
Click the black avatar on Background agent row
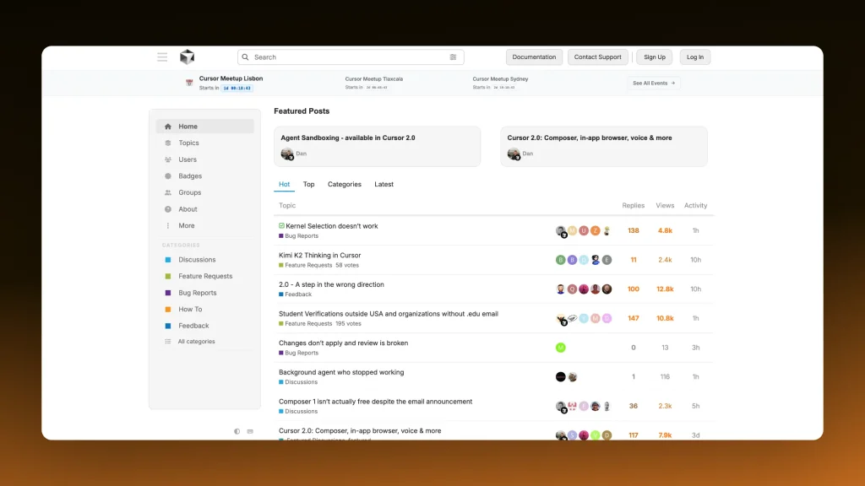561,377
